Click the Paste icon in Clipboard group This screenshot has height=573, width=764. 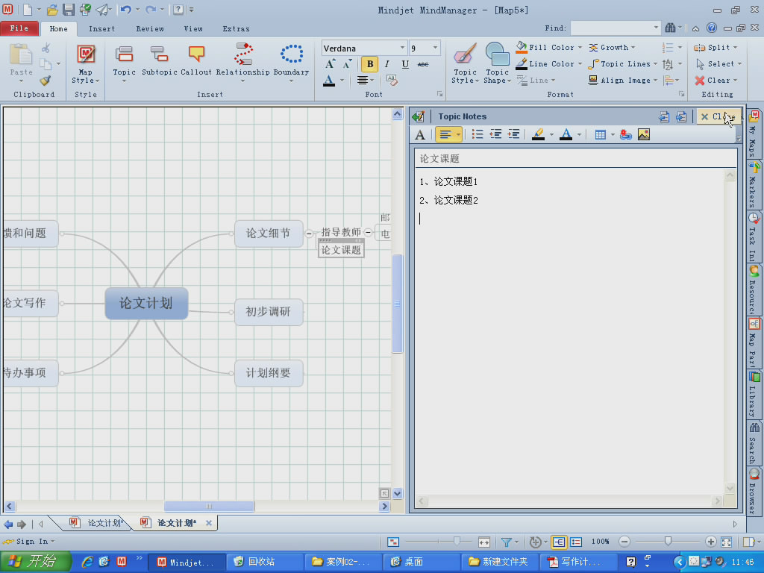pyautogui.click(x=22, y=54)
